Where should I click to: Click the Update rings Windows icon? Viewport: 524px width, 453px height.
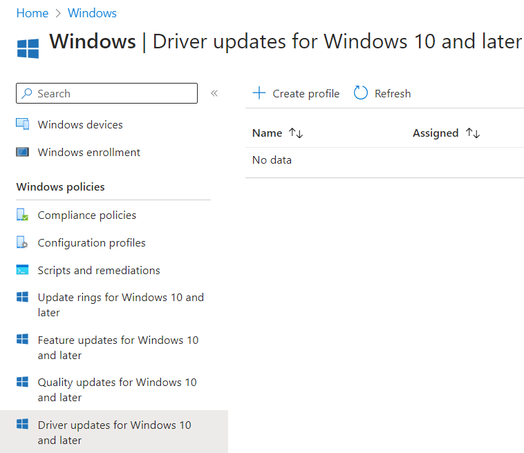pyautogui.click(x=22, y=297)
